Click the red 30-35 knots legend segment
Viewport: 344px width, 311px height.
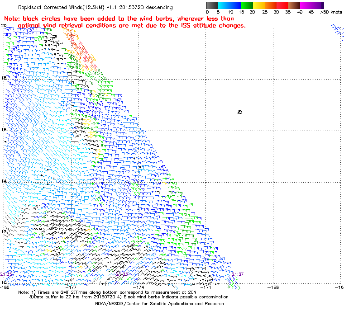coord(282,5)
